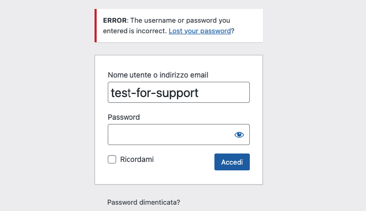Click the question mark after 'Lost your password'
The width and height of the screenshot is (366, 211).
[233, 31]
